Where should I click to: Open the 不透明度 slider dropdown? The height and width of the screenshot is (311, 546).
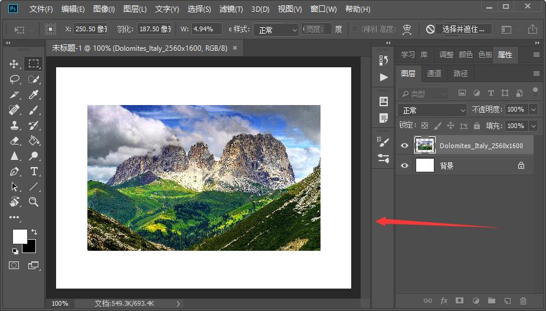tap(534, 110)
